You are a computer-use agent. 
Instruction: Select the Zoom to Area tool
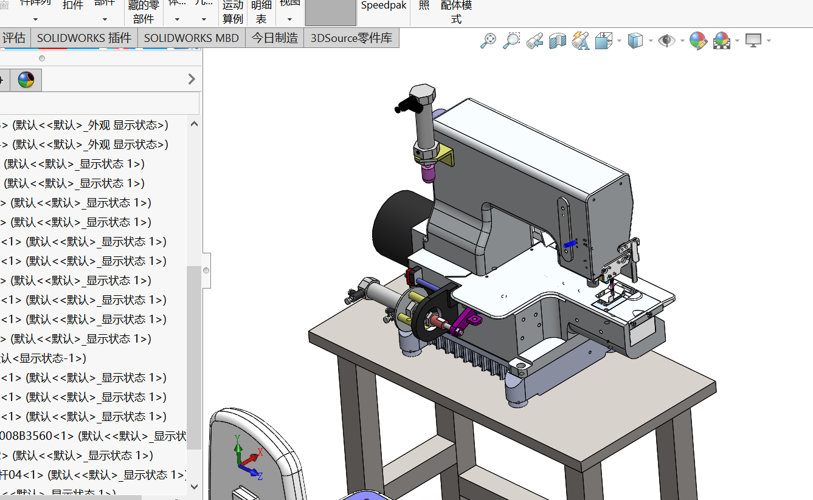click(x=511, y=41)
